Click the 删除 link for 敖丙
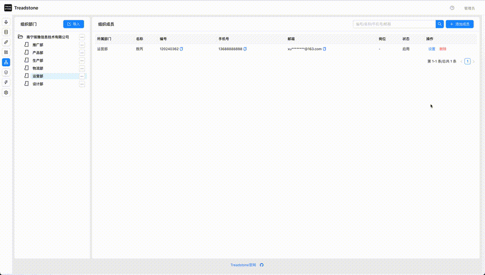This screenshot has width=485, height=275. point(443,49)
